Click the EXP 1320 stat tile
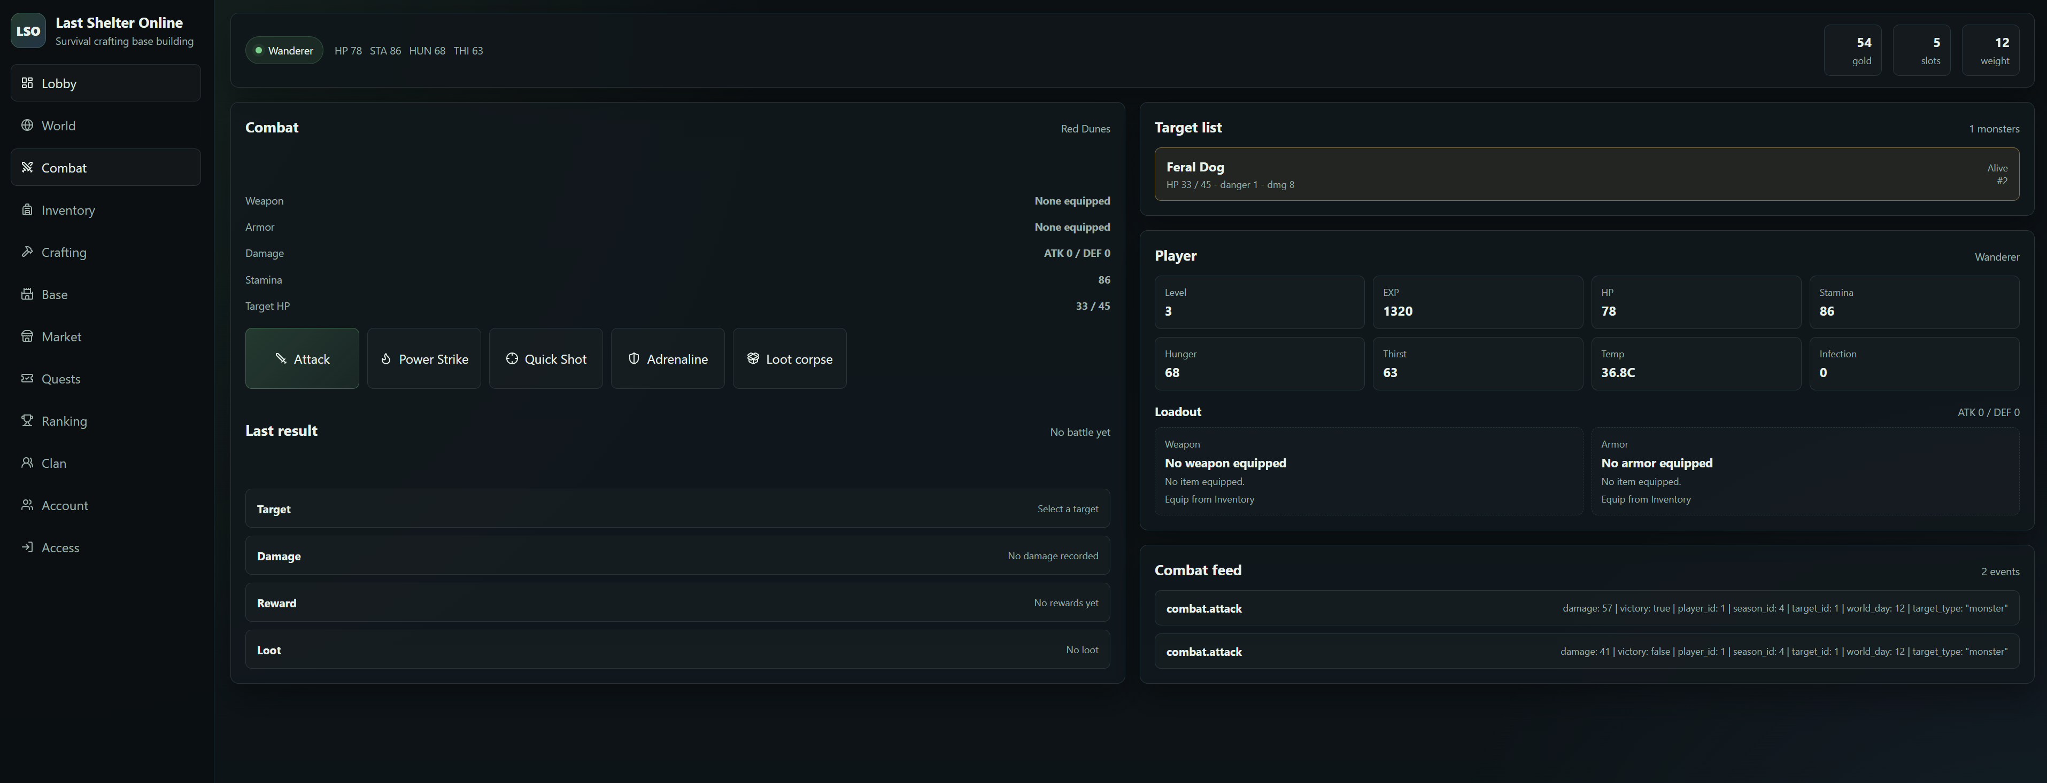 tap(1477, 302)
